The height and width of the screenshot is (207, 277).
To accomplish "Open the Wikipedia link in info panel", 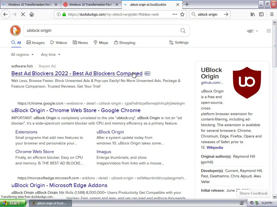I will pyautogui.click(x=215, y=147).
